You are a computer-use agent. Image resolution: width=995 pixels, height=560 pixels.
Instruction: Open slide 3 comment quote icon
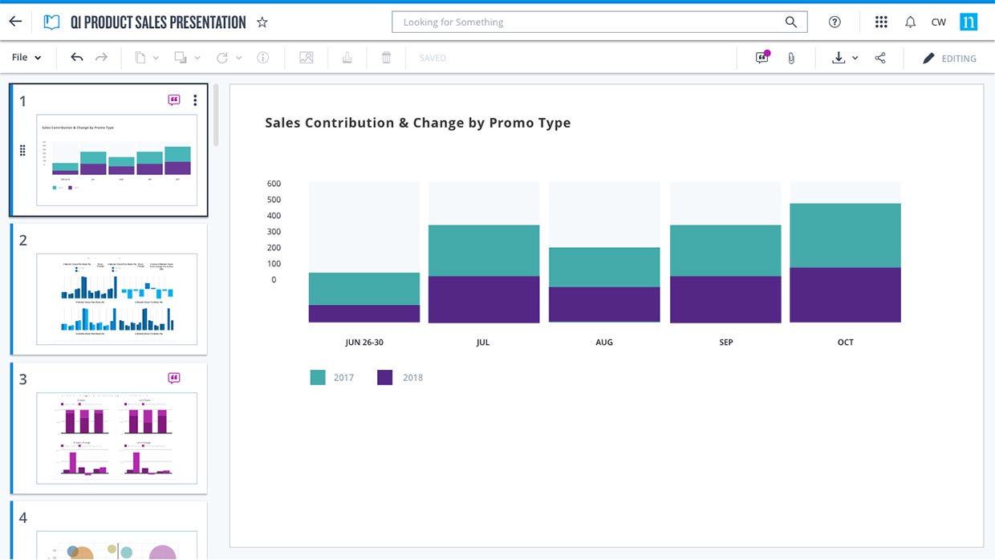(x=174, y=378)
